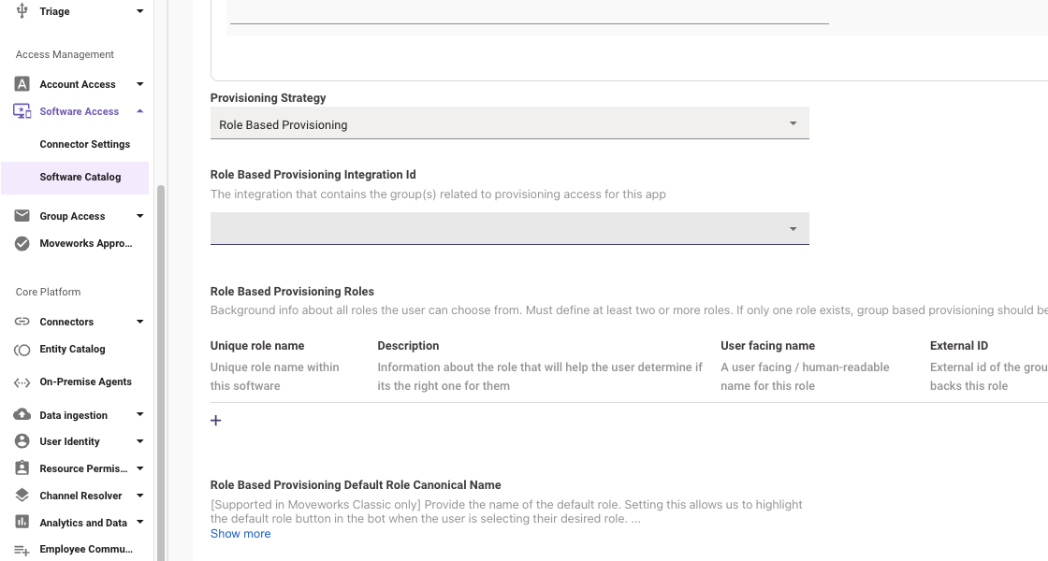Click the Triage usb-style icon

[x=22, y=11]
